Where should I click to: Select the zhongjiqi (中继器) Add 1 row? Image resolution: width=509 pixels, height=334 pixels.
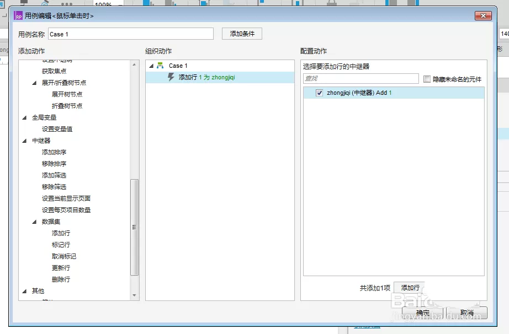coord(394,93)
